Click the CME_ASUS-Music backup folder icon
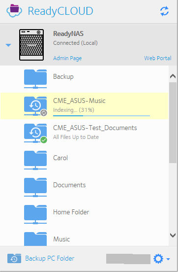 35,106
